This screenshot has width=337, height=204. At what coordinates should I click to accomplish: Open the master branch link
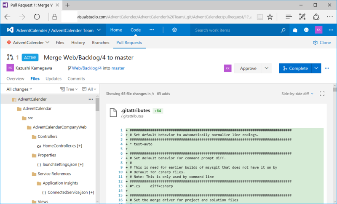[x=118, y=68]
